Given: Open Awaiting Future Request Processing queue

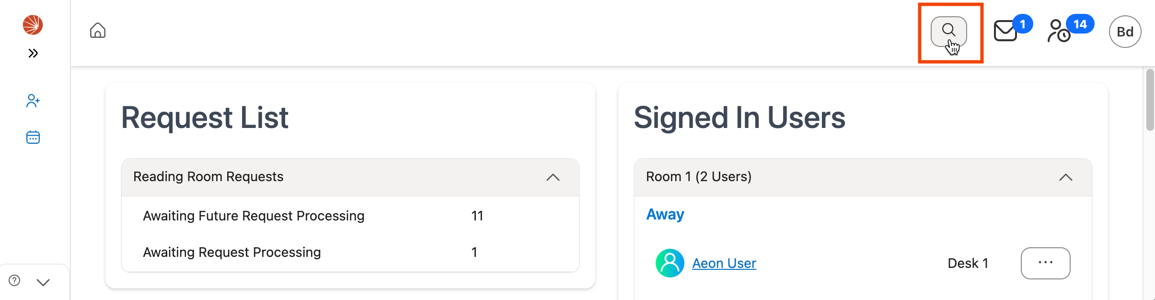Looking at the screenshot, I should (x=254, y=216).
